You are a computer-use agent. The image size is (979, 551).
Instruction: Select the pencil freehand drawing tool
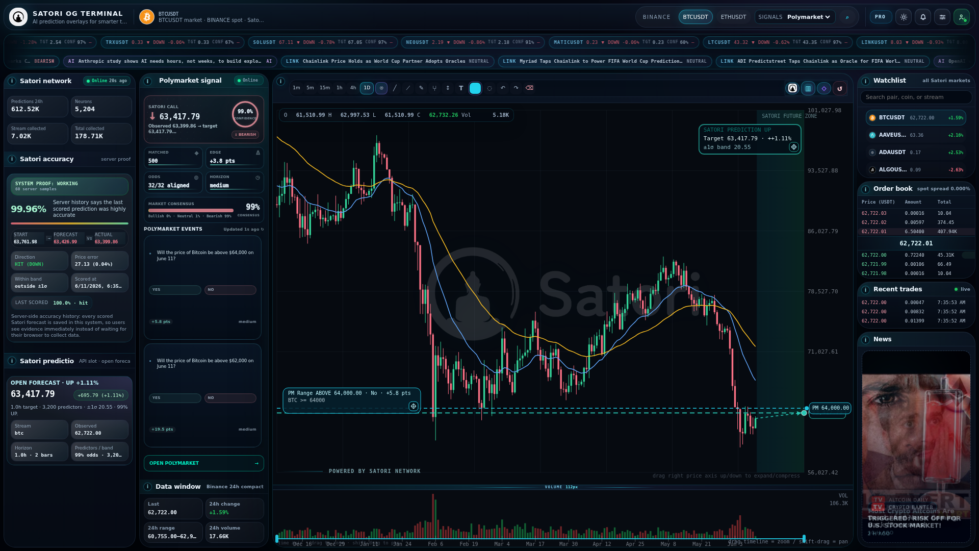coord(421,88)
